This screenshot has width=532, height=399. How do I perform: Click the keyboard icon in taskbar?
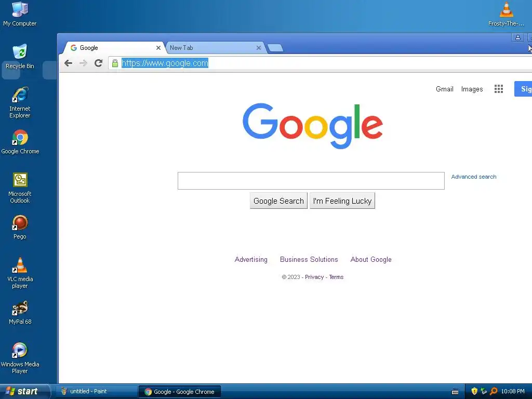455,392
